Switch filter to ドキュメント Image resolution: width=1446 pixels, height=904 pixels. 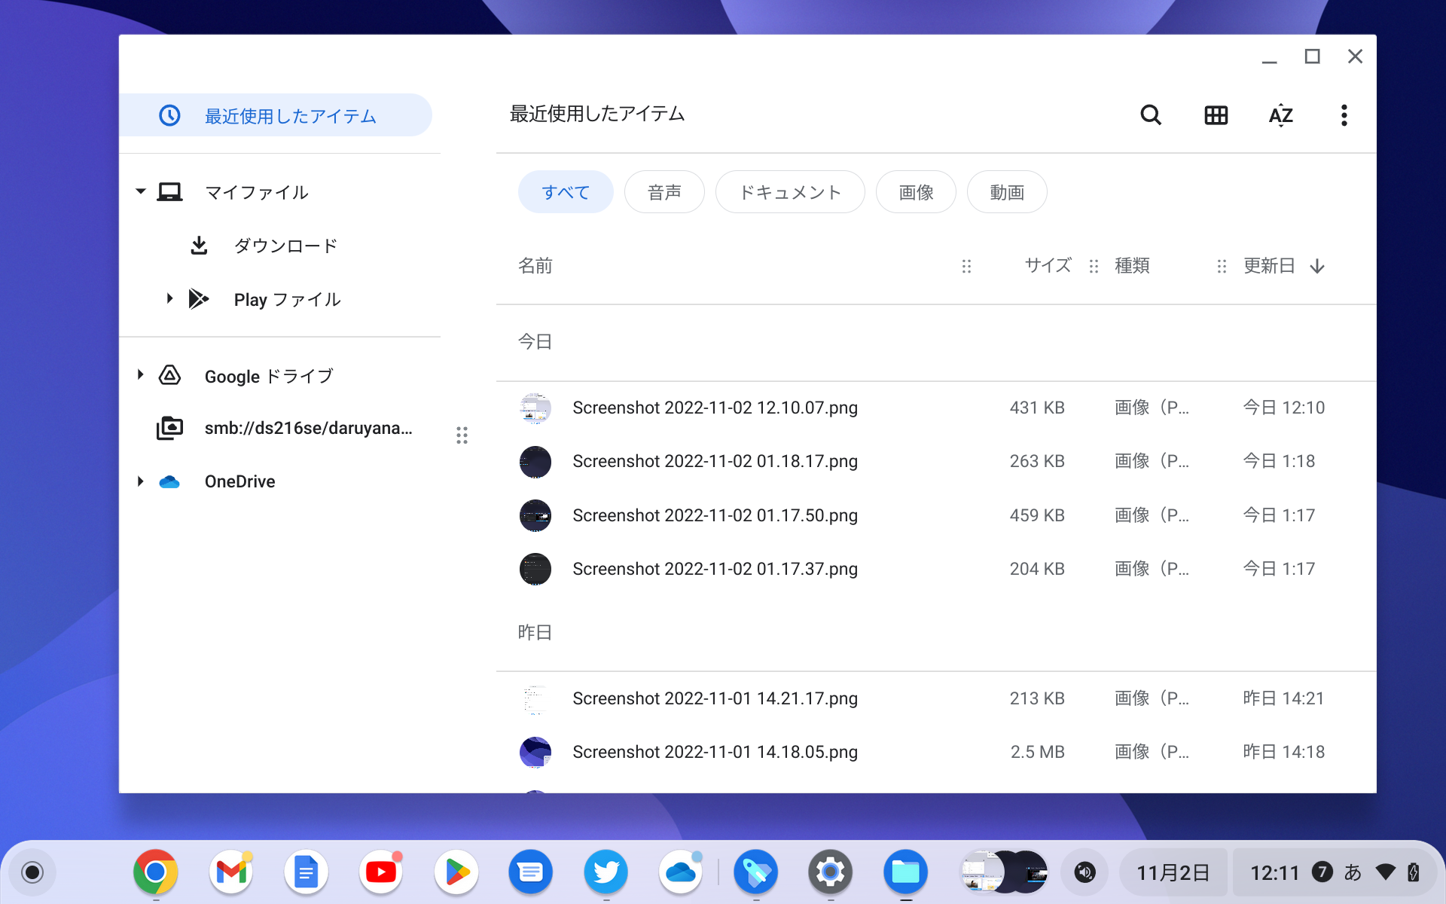pyautogui.click(x=790, y=192)
